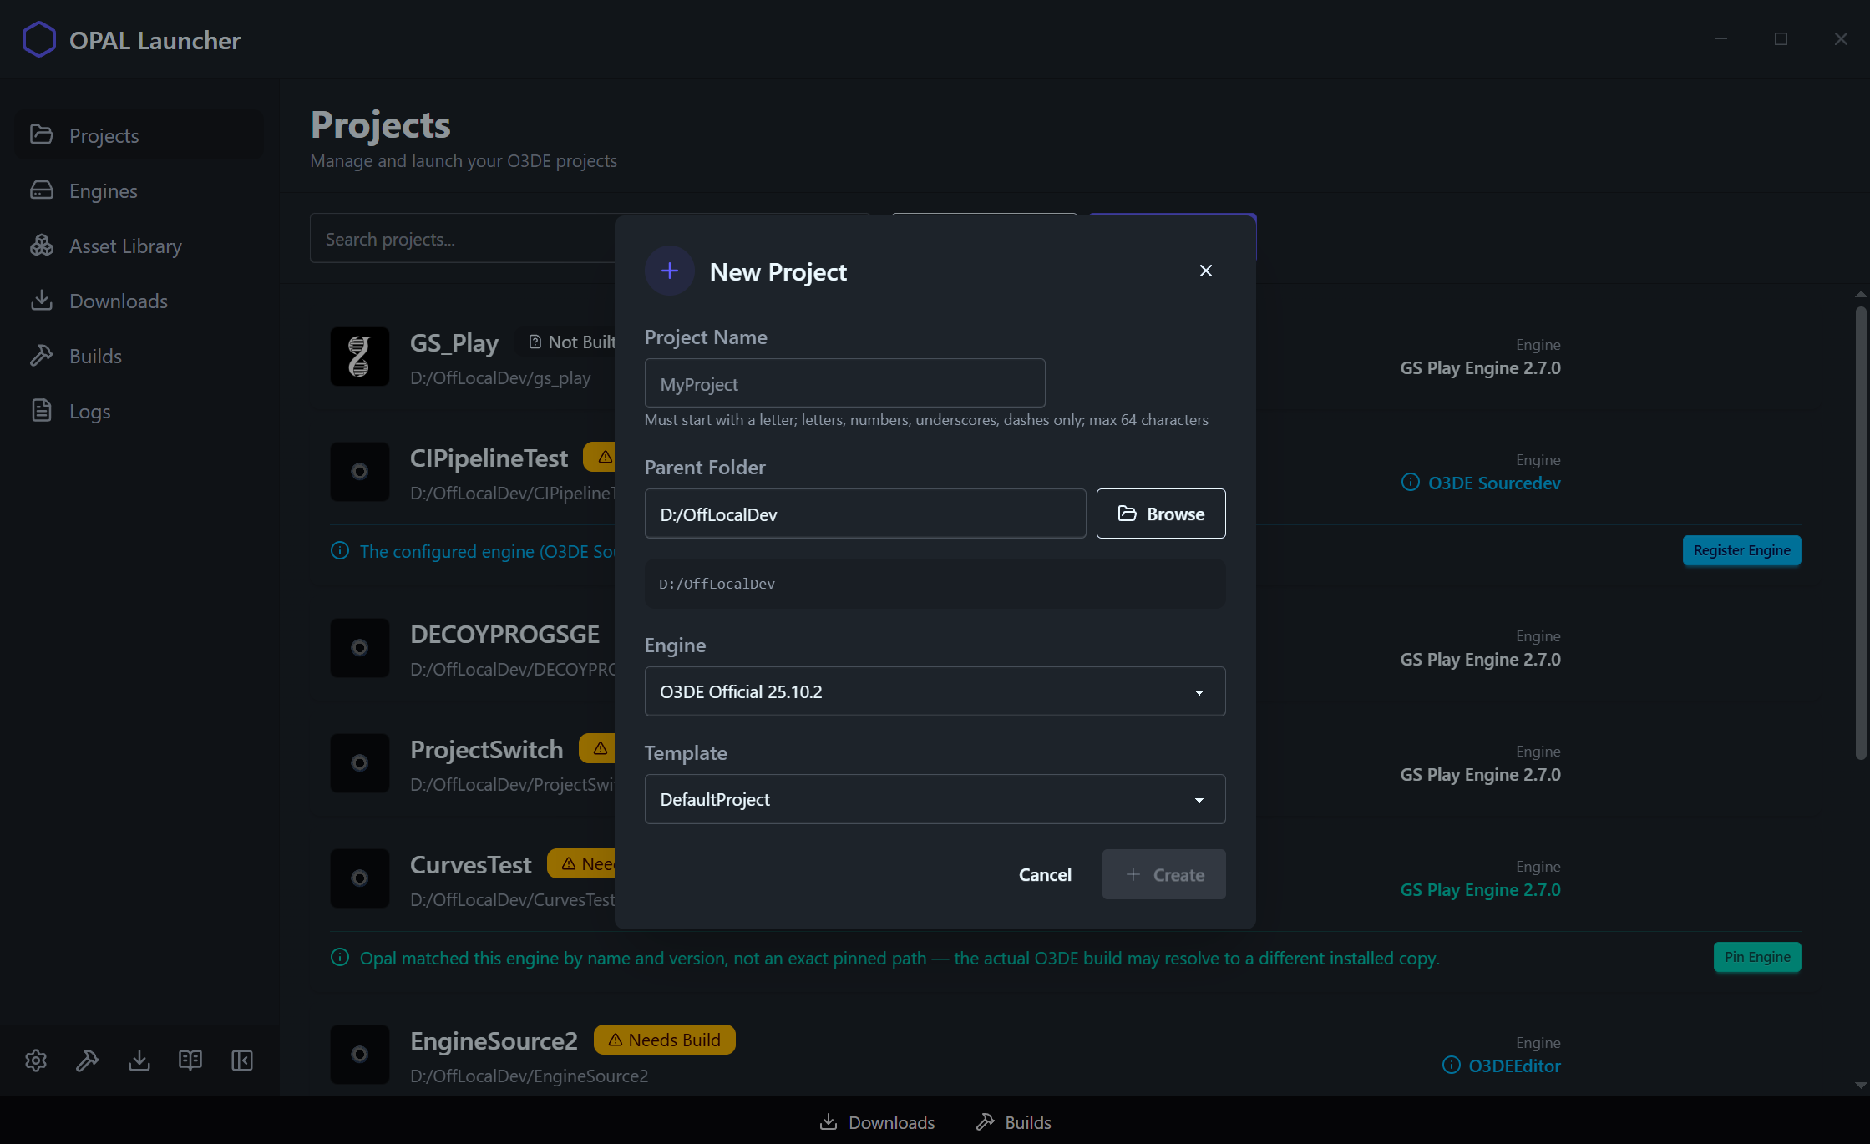1870x1144 pixels.
Task: Click the info icon on the Opal matched notice
Action: pos(339,958)
